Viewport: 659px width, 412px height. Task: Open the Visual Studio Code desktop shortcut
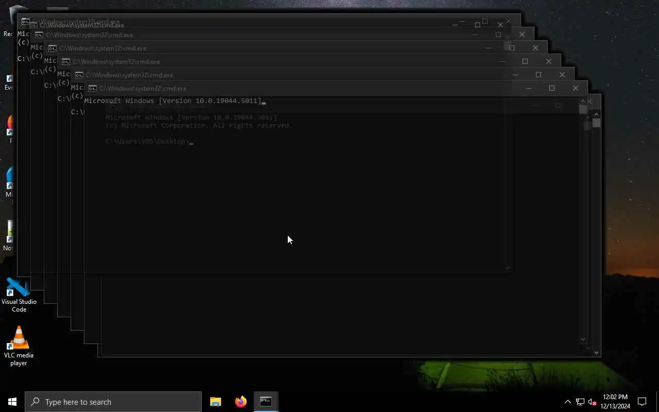coord(19,295)
